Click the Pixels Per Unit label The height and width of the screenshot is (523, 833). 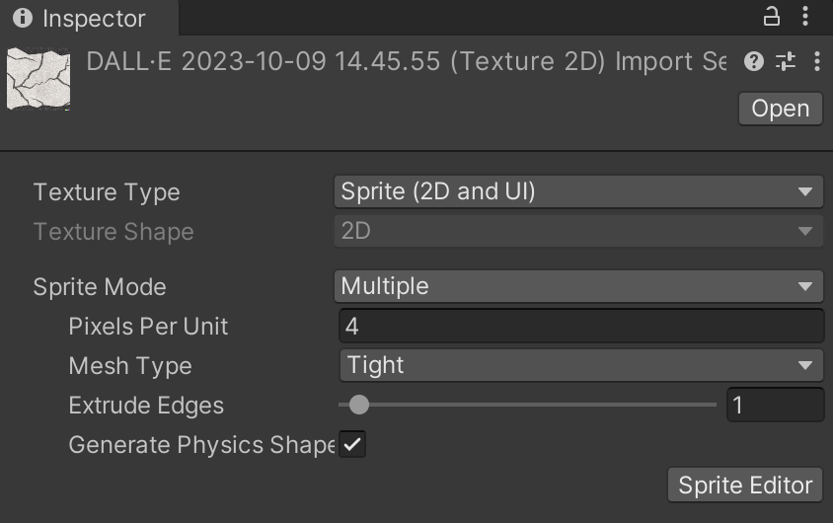(148, 327)
